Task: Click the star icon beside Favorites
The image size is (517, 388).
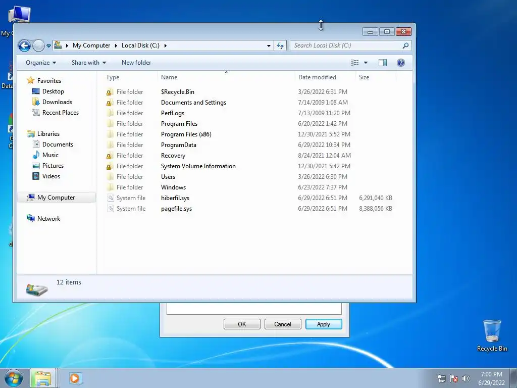Action: coord(31,80)
